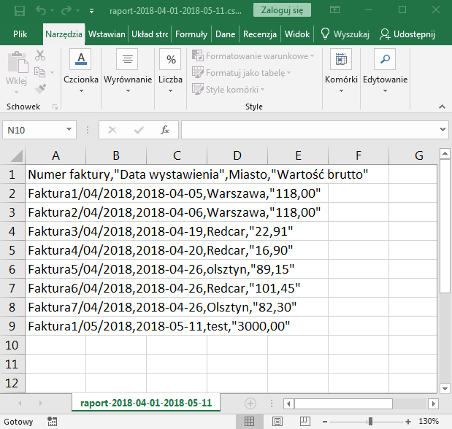Open the Copy options dropdown arrow

(x=52, y=72)
